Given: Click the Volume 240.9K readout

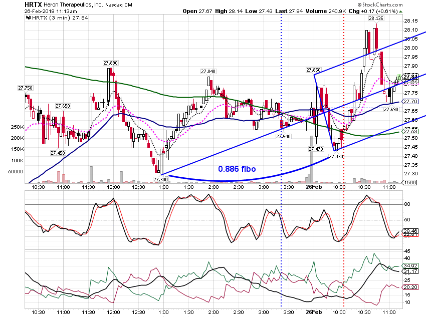Looking at the screenshot, I should [326, 11].
